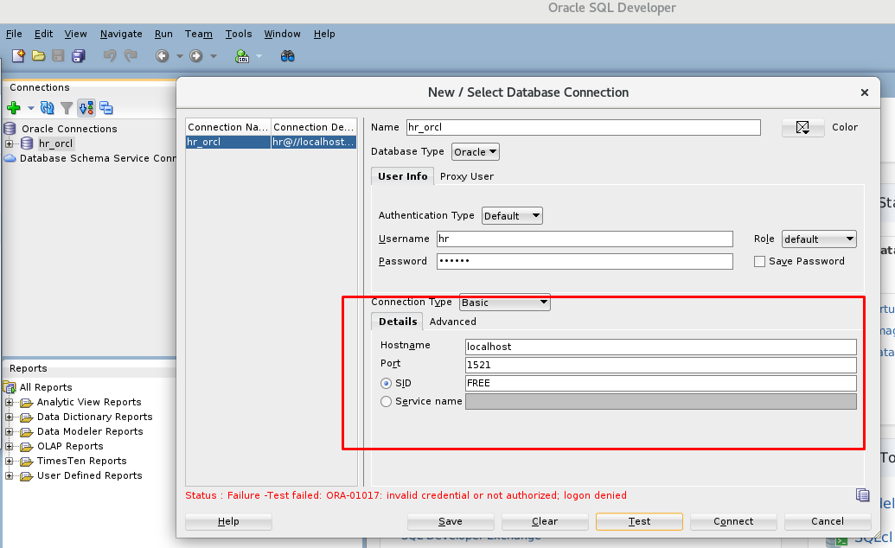Select the All Reports tree node

[x=46, y=387]
